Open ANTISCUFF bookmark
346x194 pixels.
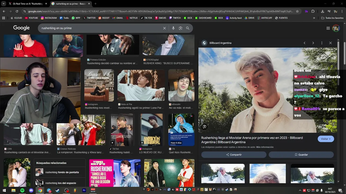tap(265, 18)
